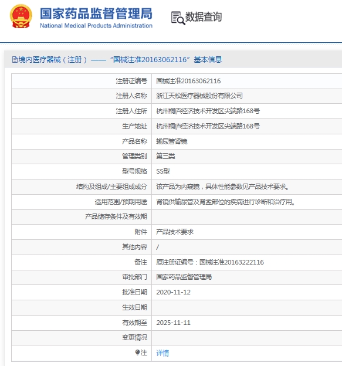The image size is (342, 366).
Task: Select registration number 国械注准20163062116 in the table
Action: pyautogui.click(x=188, y=81)
